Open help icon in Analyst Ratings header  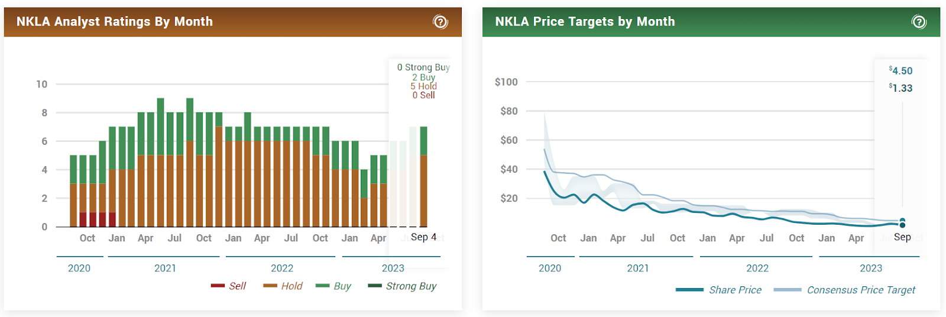click(440, 22)
